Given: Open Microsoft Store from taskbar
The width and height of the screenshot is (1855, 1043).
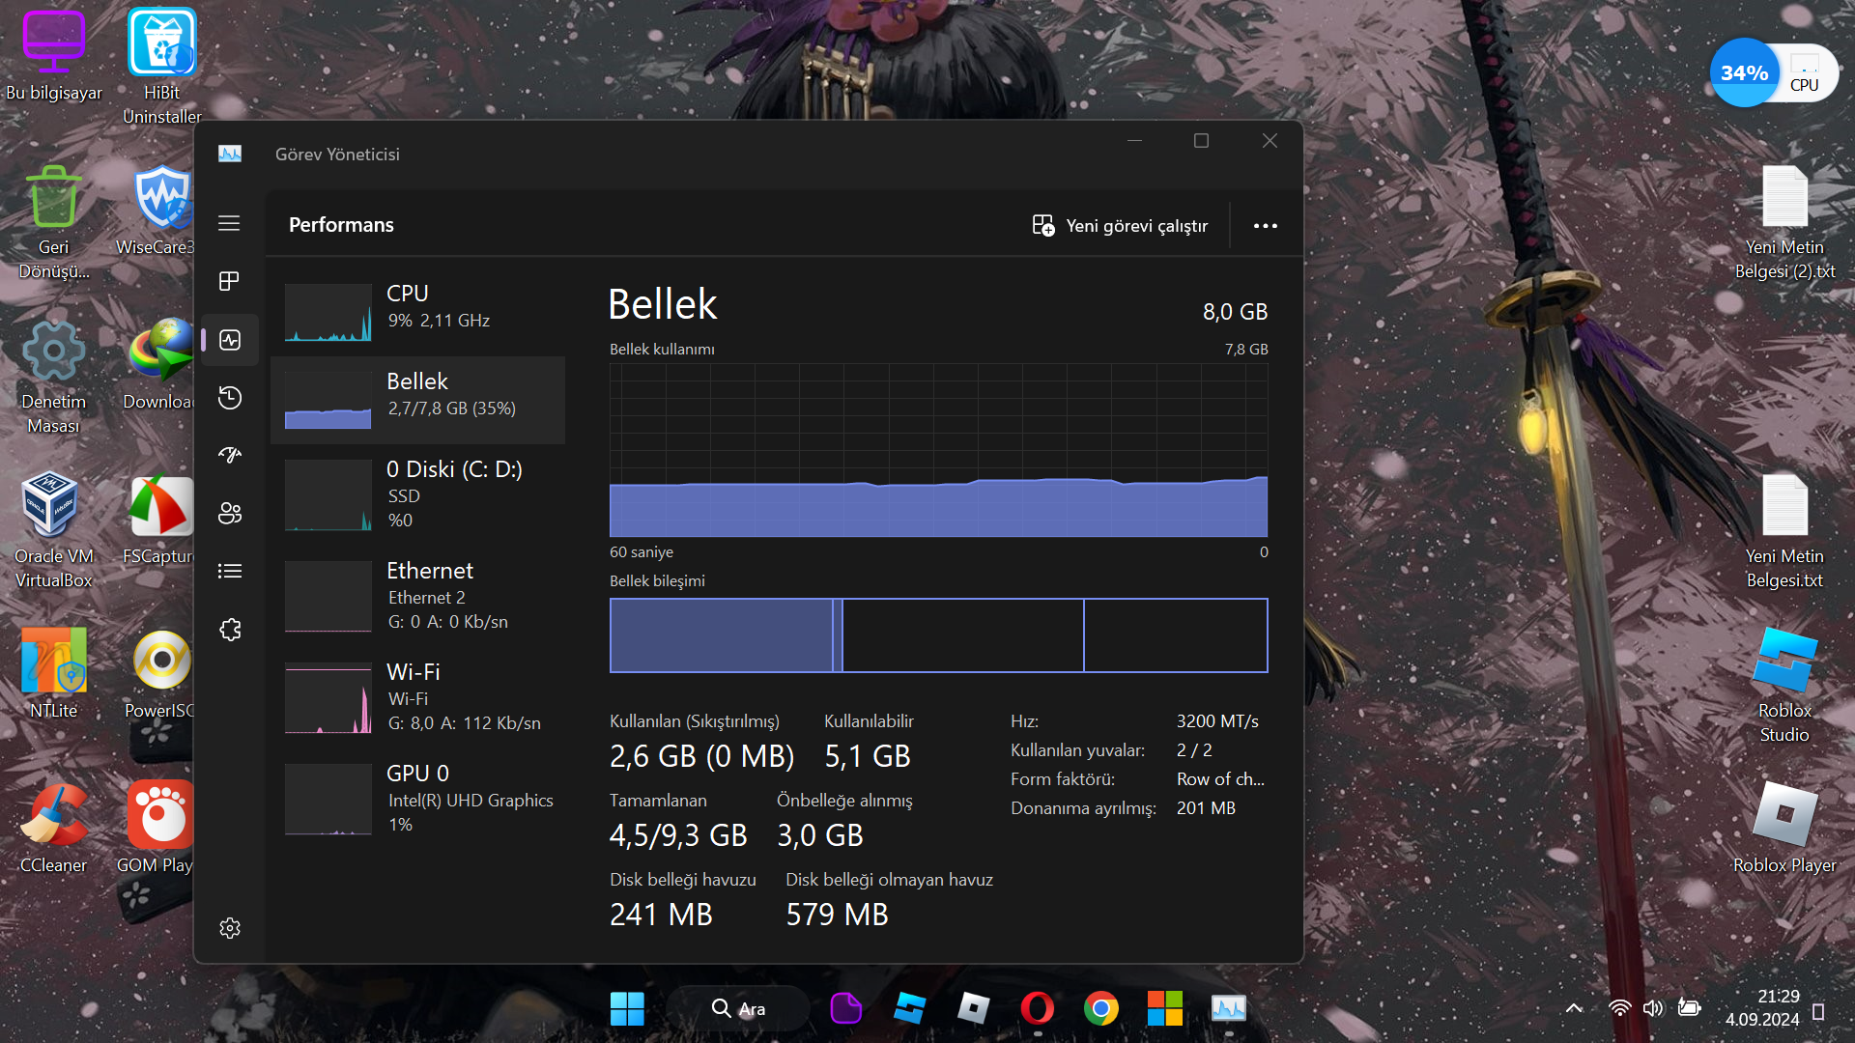Looking at the screenshot, I should 1165,1008.
